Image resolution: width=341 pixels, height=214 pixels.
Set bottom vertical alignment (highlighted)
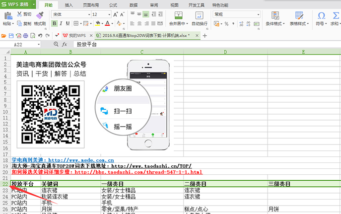click(146, 14)
